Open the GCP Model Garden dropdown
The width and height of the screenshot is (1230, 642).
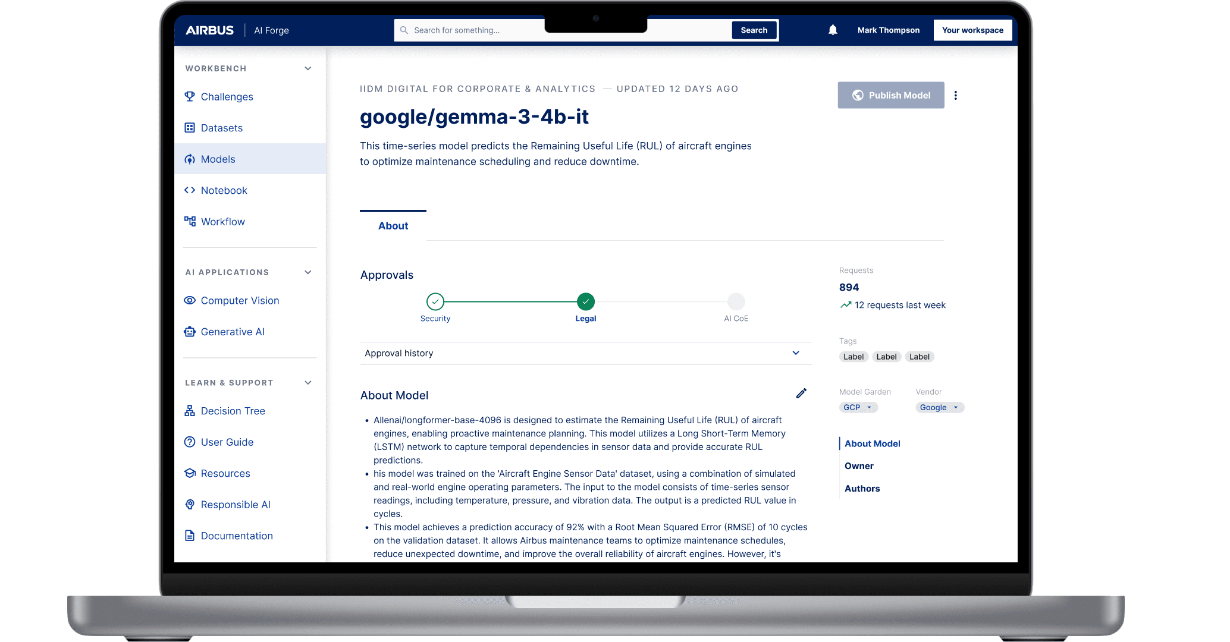[858, 407]
